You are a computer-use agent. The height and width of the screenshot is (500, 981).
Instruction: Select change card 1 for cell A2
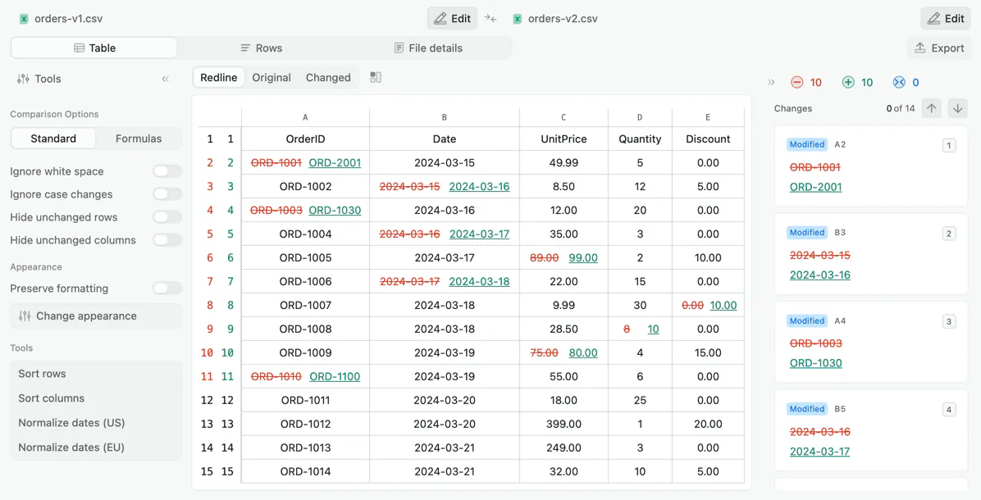click(x=871, y=166)
